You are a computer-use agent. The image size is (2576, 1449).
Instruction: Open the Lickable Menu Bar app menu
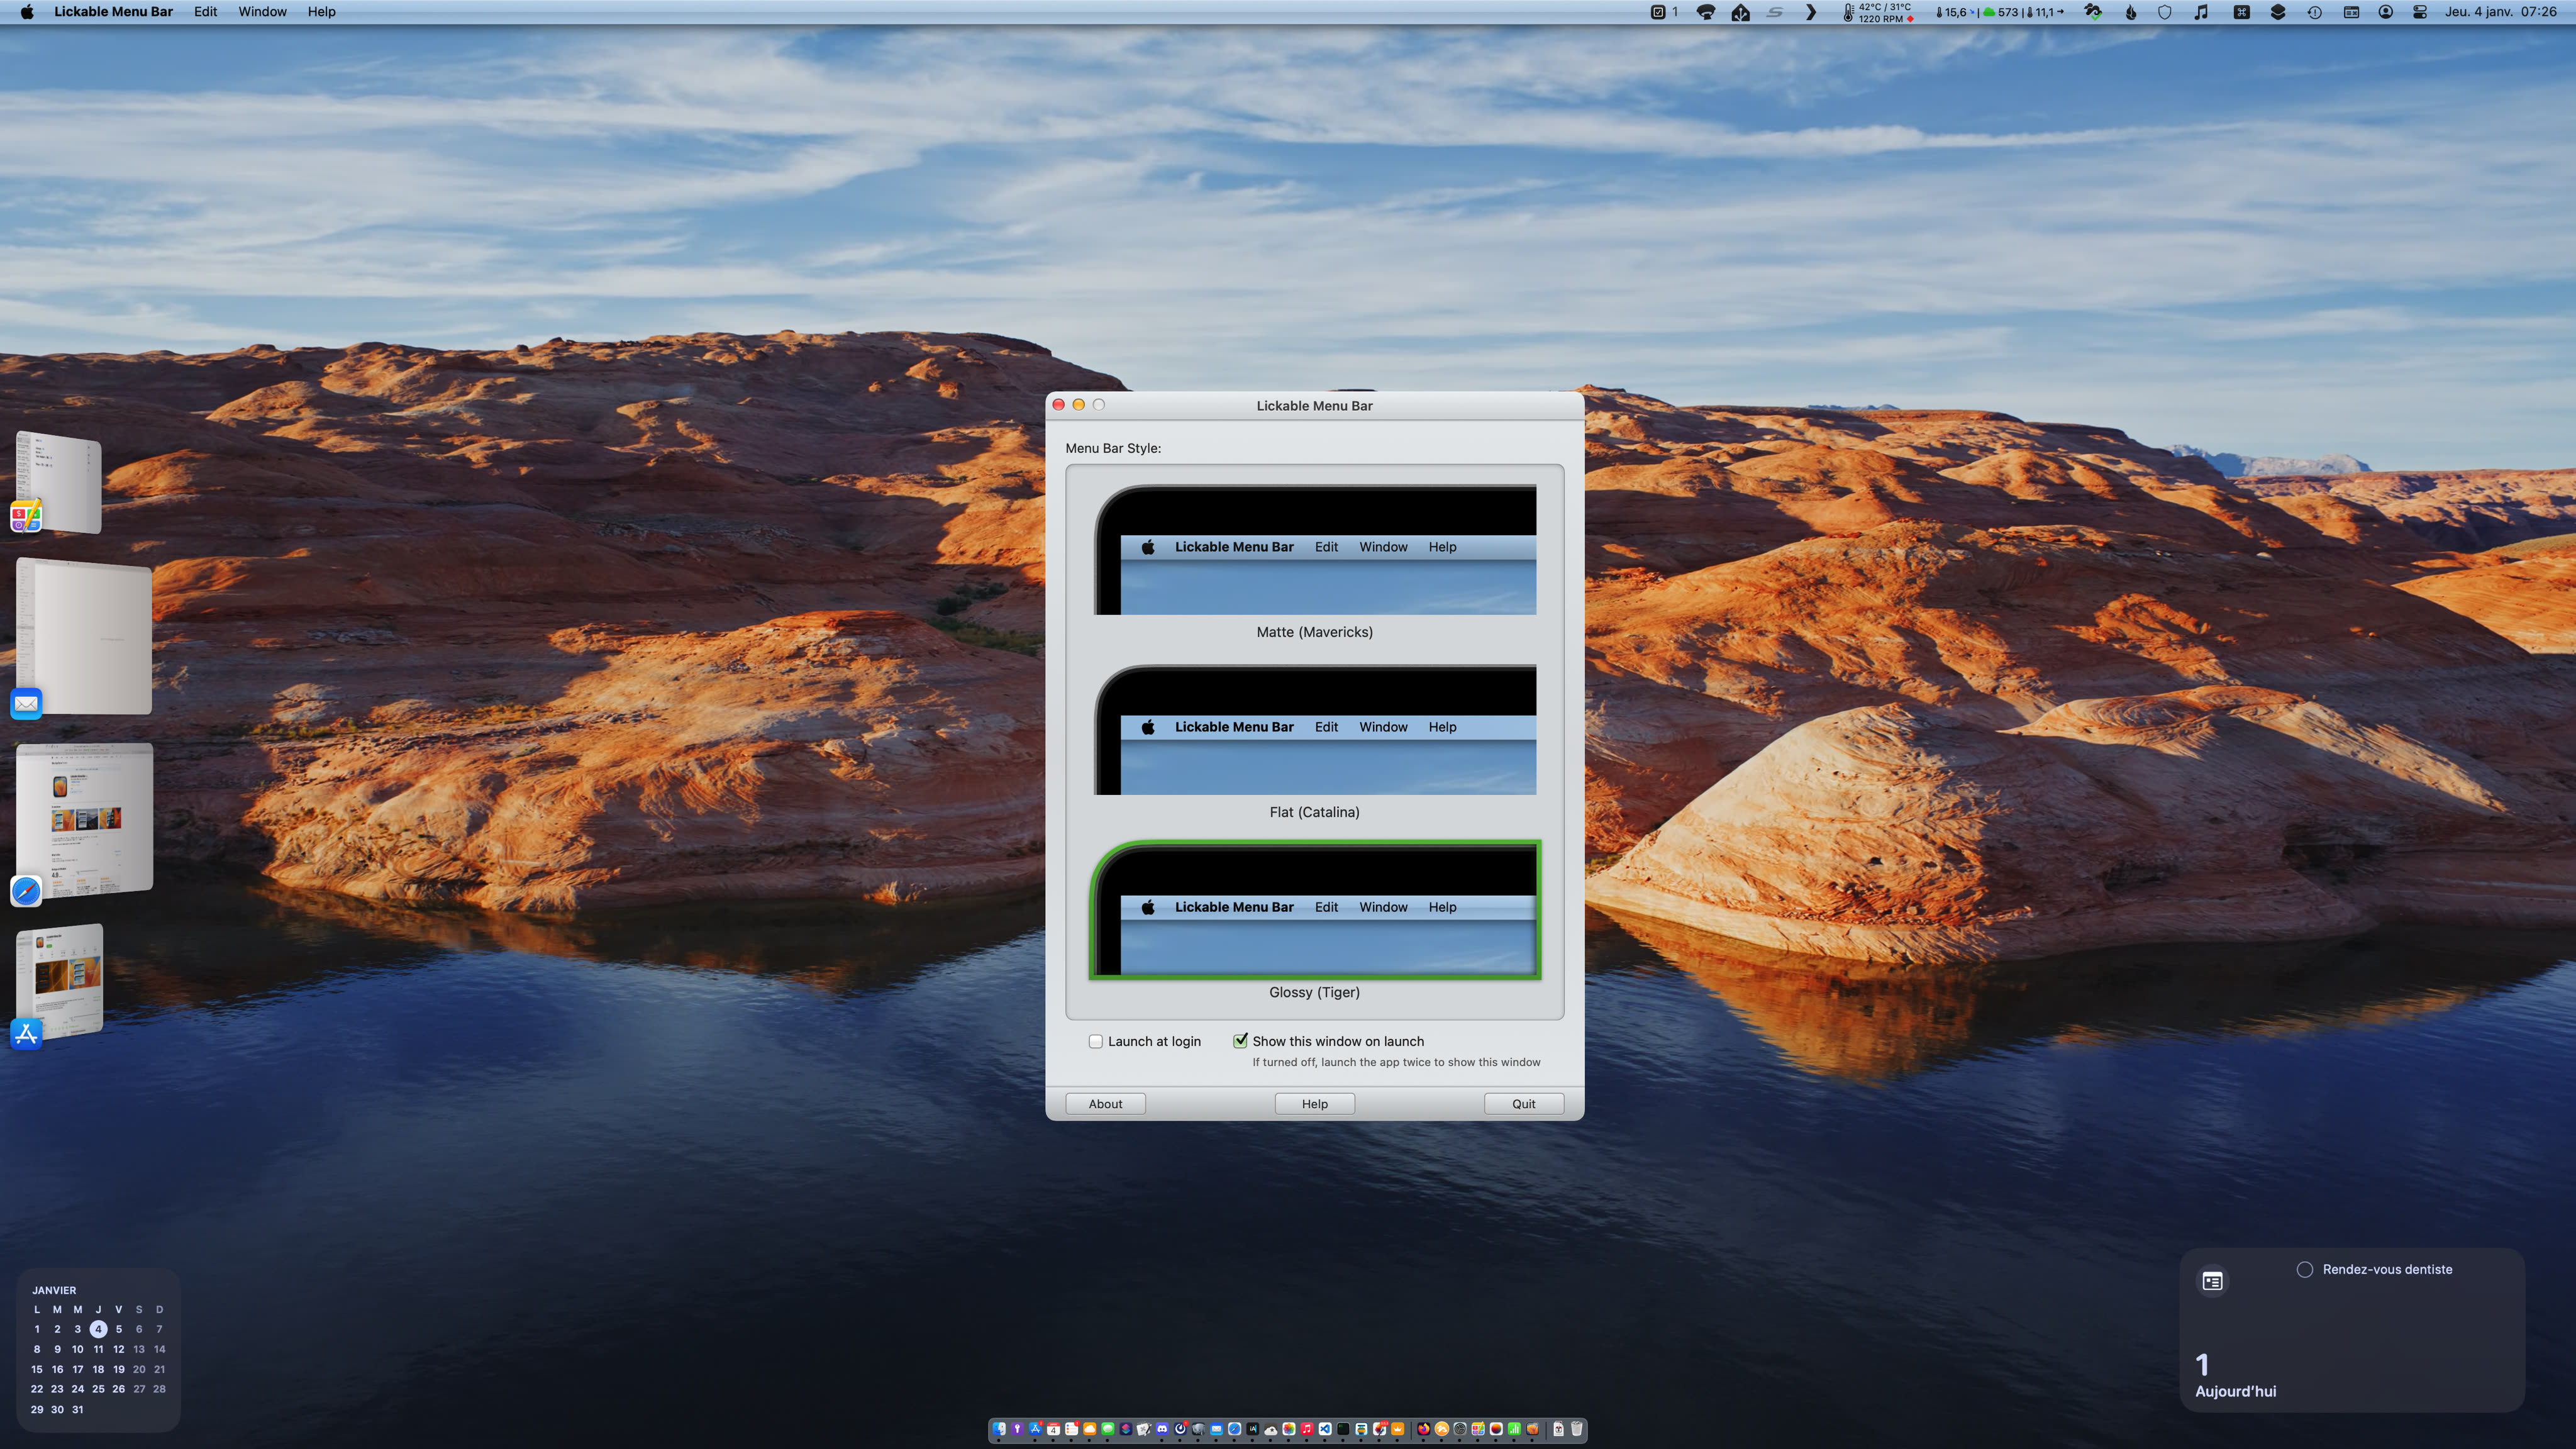point(113,12)
